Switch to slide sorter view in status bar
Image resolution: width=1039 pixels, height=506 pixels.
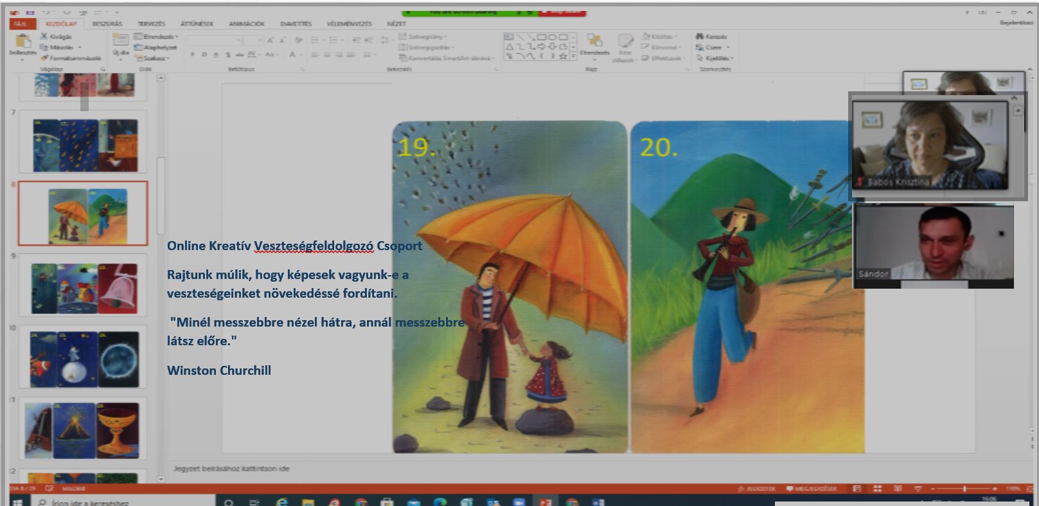(878, 489)
